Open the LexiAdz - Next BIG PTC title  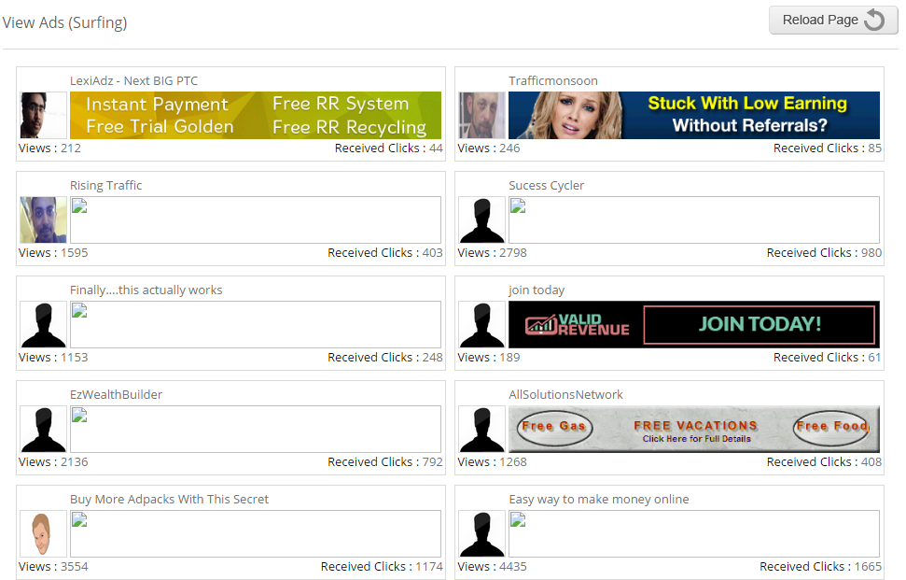[134, 81]
